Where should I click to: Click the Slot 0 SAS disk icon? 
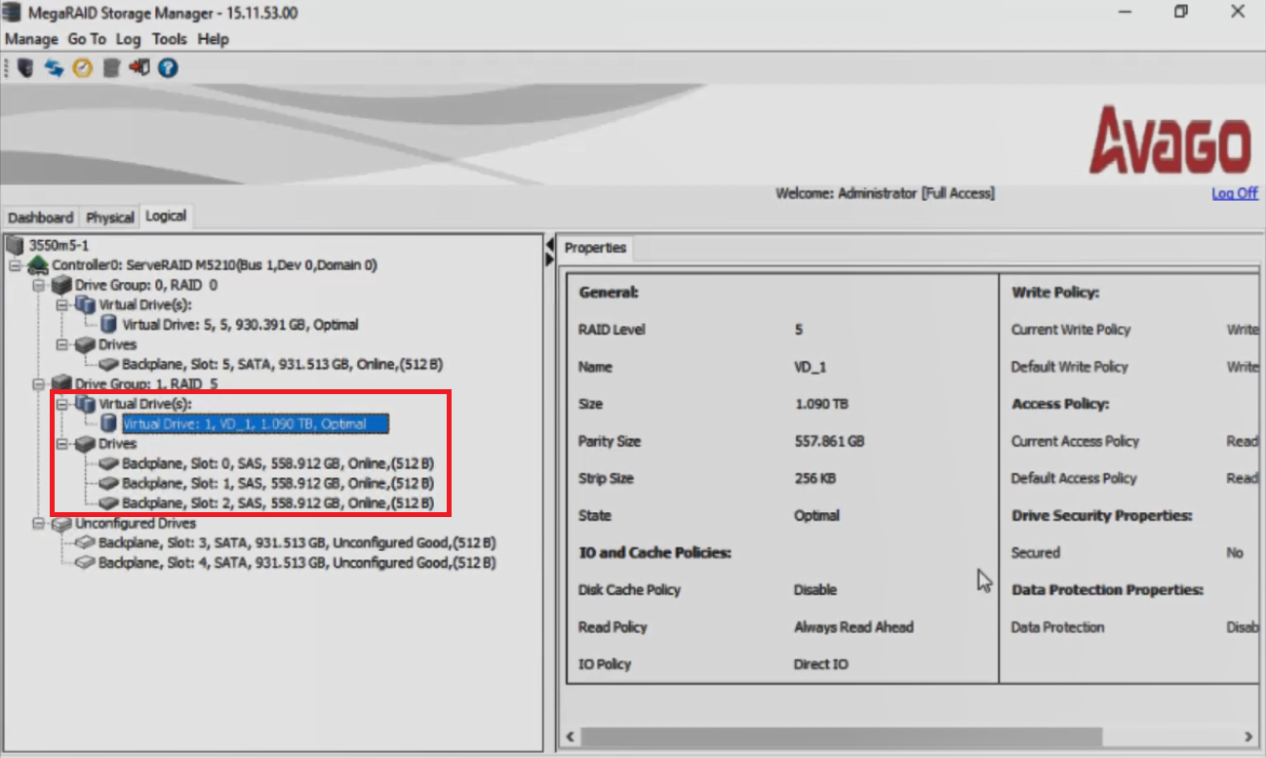coord(108,463)
